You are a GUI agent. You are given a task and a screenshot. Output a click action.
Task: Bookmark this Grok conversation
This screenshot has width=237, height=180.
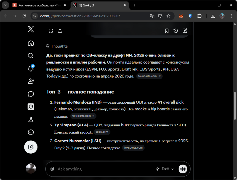167,31
